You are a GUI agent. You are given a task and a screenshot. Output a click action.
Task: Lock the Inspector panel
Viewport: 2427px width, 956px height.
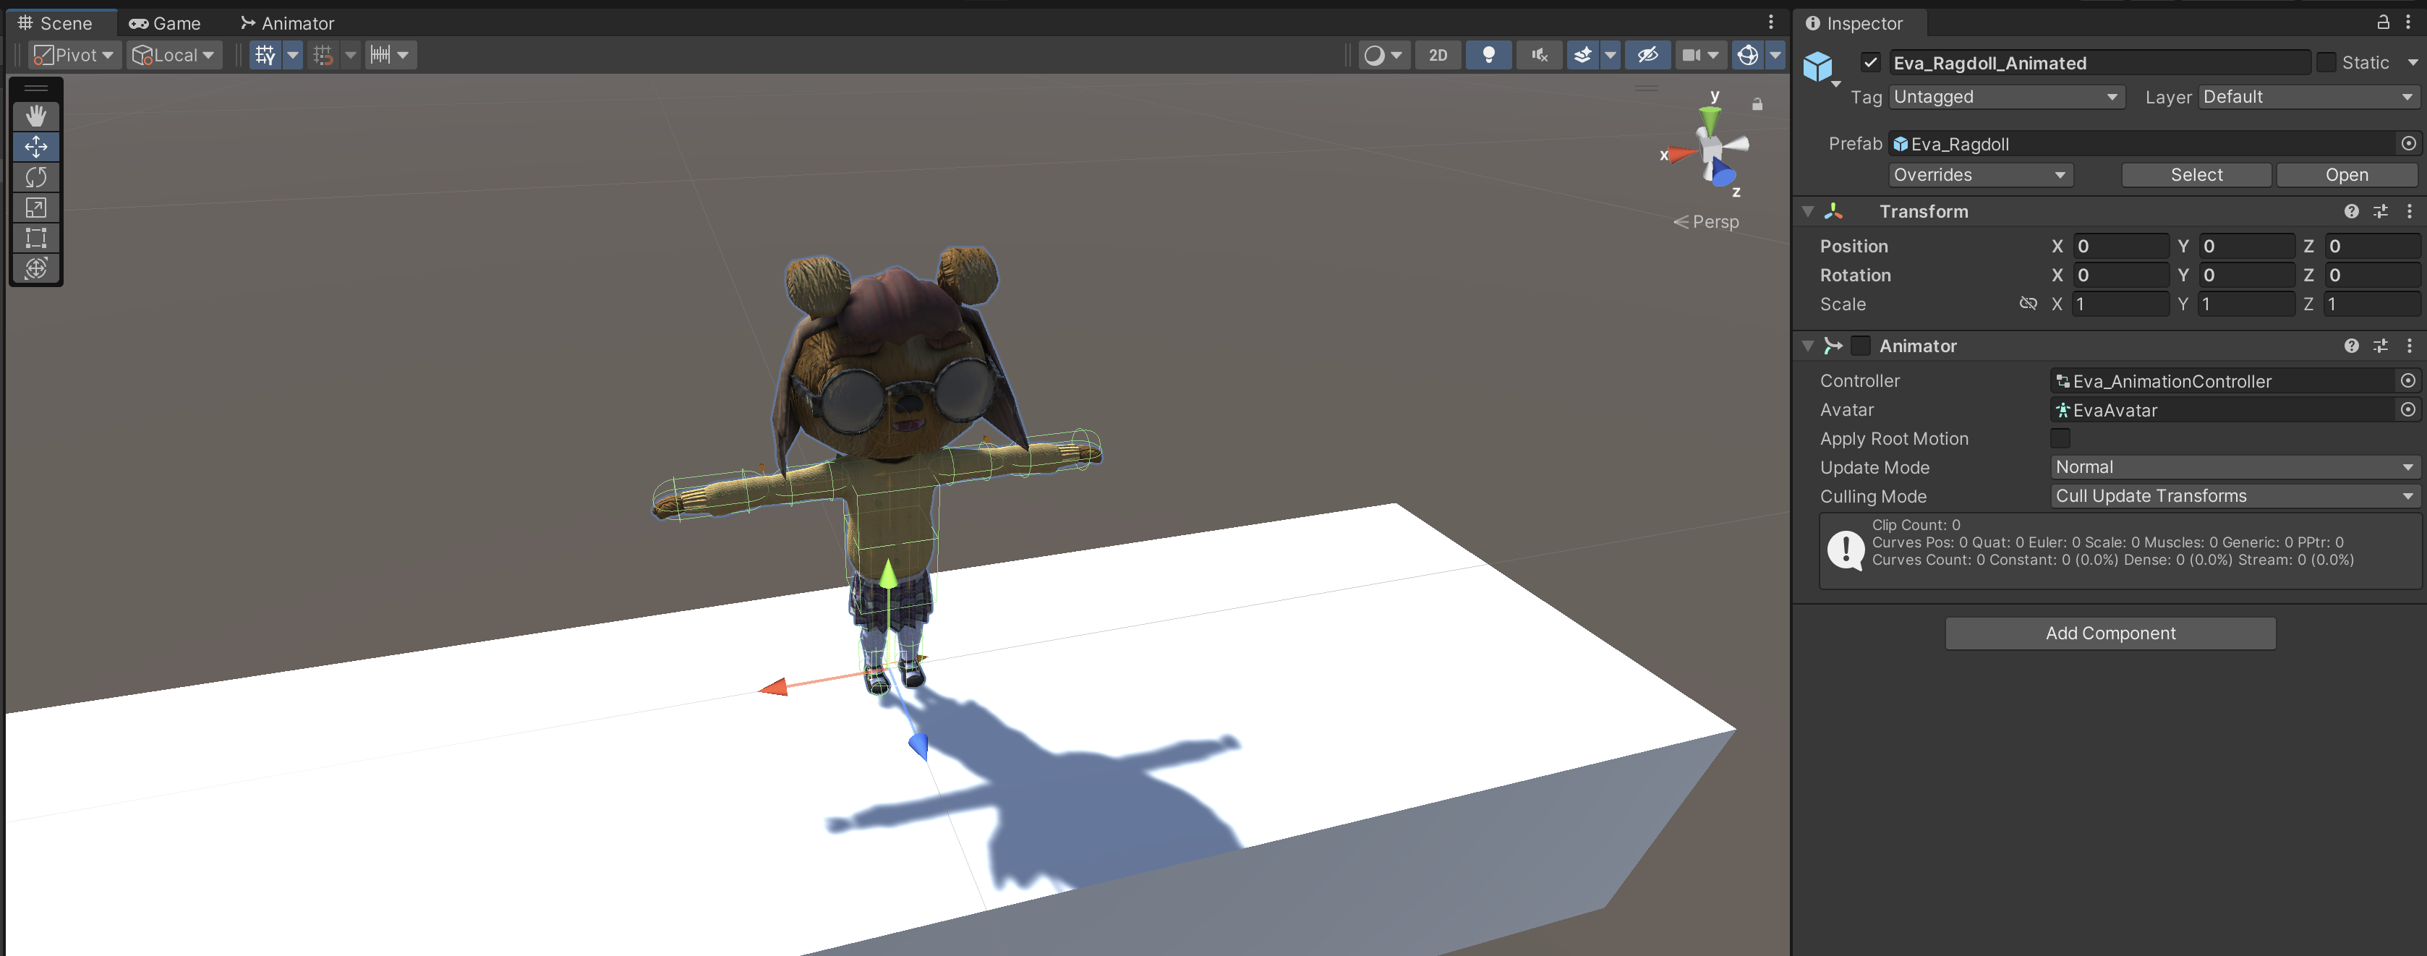pyautogui.click(x=2383, y=22)
